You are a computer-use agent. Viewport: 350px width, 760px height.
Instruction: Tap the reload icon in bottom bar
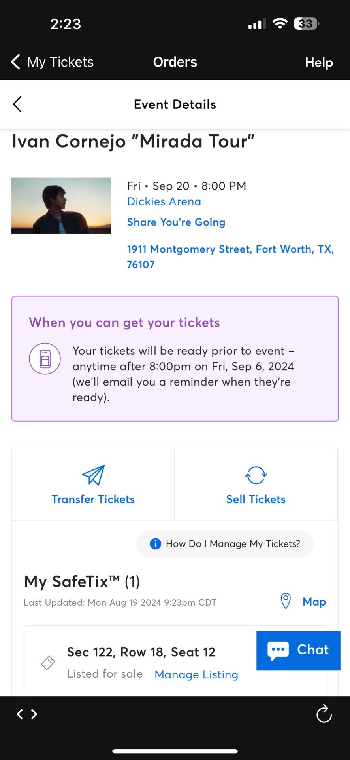[x=324, y=714]
